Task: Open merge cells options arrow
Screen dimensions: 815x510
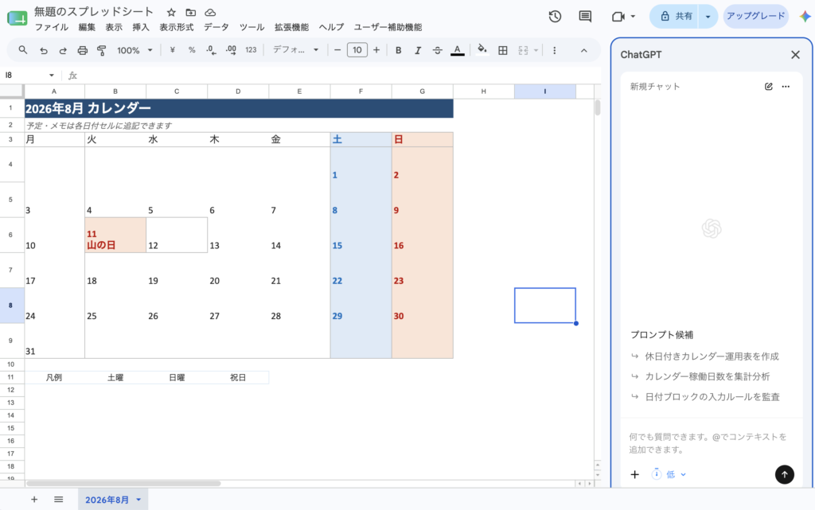Action: (x=536, y=50)
